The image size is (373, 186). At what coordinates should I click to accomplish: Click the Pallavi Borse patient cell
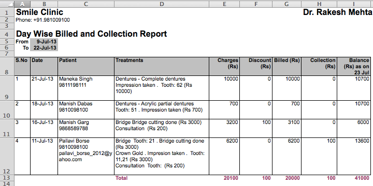coord(86,157)
